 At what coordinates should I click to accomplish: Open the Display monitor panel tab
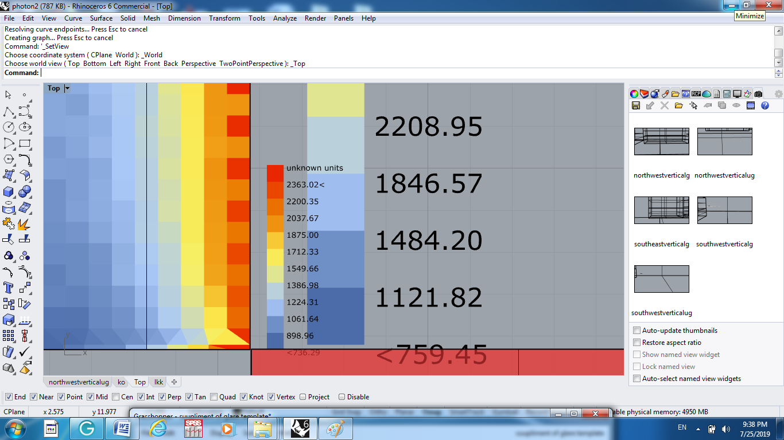click(x=737, y=94)
